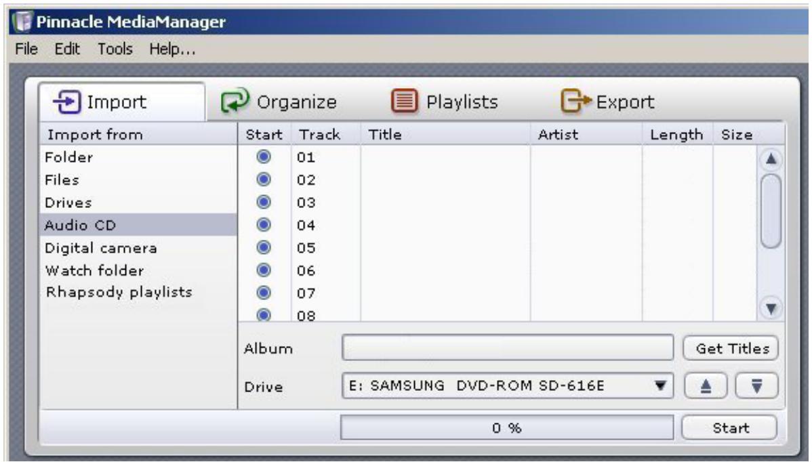Click the Start column header
Screen dimensions: 812x462
click(264, 135)
